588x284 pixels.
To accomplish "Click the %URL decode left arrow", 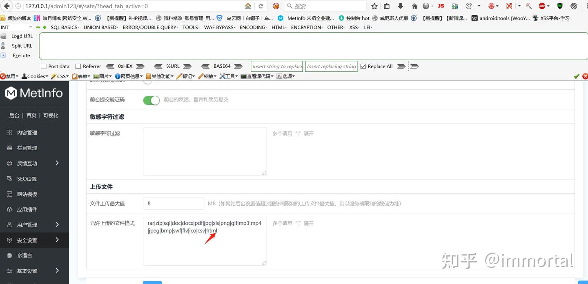I will (158, 67).
